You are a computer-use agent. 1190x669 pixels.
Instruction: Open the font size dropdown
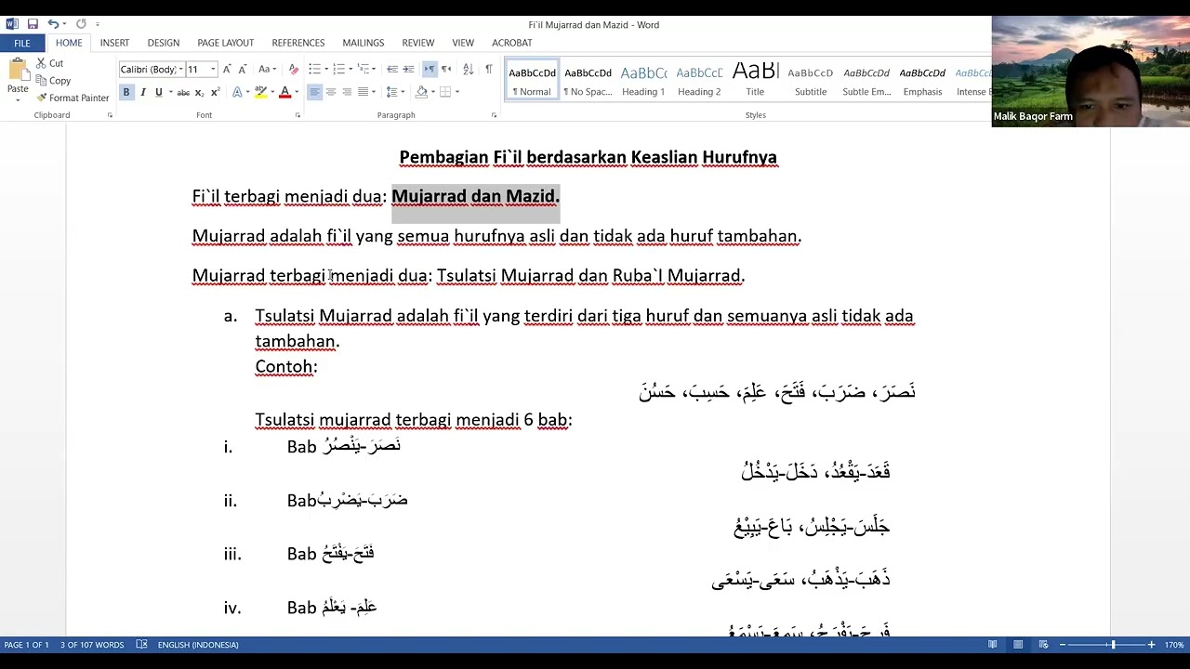pyautogui.click(x=213, y=69)
